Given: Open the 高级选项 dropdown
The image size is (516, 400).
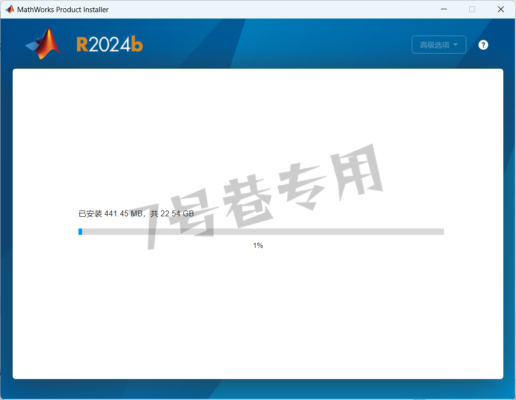Looking at the screenshot, I should point(439,45).
